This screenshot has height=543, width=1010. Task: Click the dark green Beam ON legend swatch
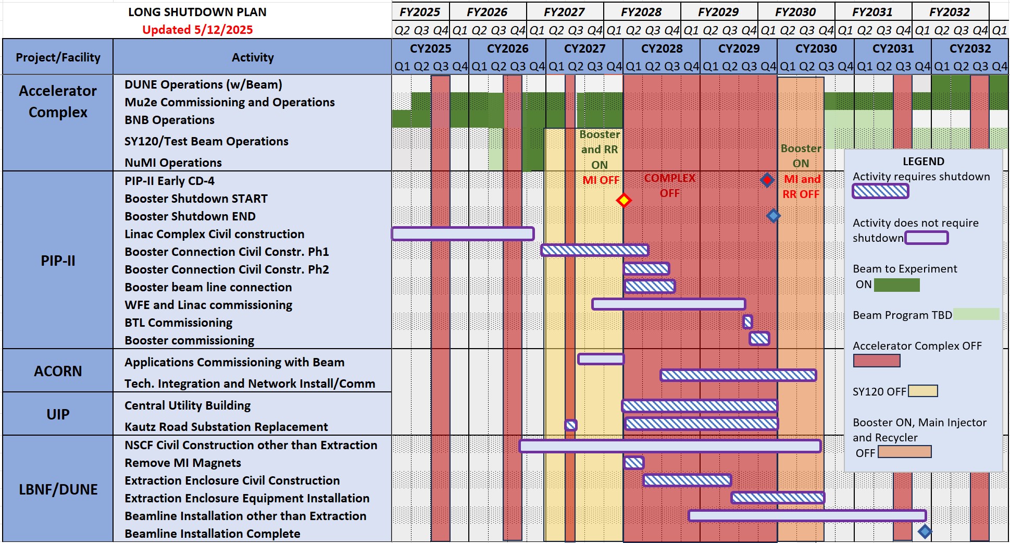pyautogui.click(x=896, y=285)
